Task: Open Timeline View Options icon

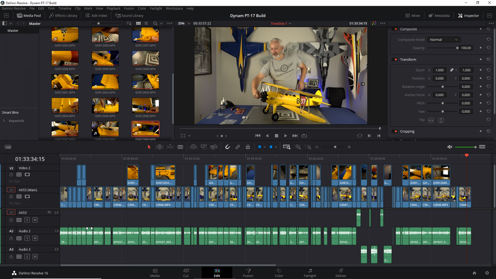Action: [8, 147]
